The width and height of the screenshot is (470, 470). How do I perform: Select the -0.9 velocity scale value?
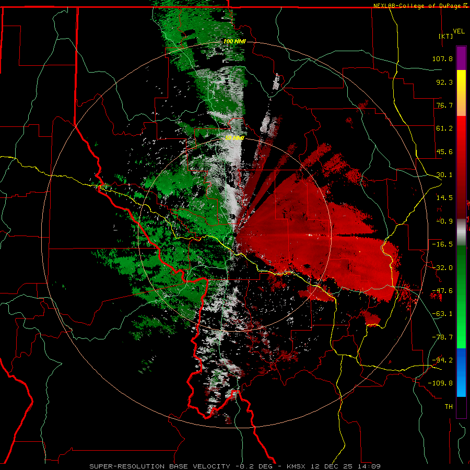444,221
